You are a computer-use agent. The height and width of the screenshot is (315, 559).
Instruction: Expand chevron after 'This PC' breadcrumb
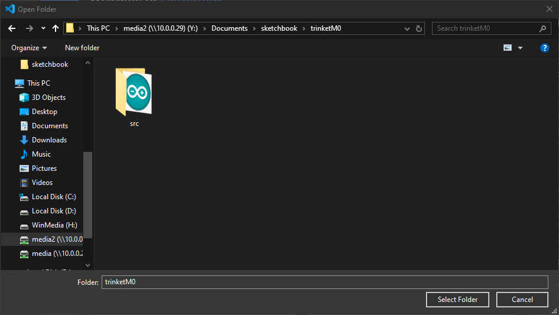(116, 28)
